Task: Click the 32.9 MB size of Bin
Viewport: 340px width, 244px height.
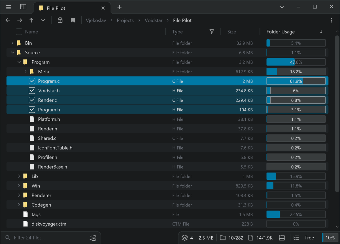Action: 245,43
